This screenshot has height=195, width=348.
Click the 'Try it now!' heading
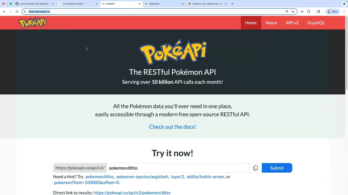click(x=172, y=153)
